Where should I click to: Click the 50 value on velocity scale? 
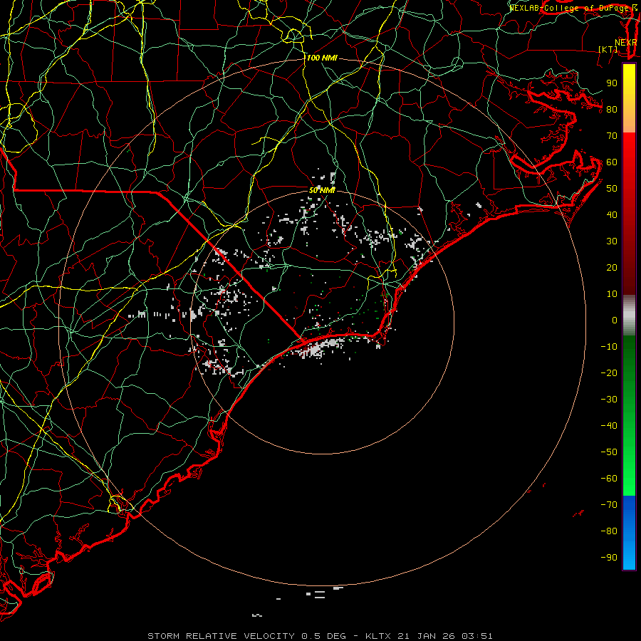click(x=612, y=189)
